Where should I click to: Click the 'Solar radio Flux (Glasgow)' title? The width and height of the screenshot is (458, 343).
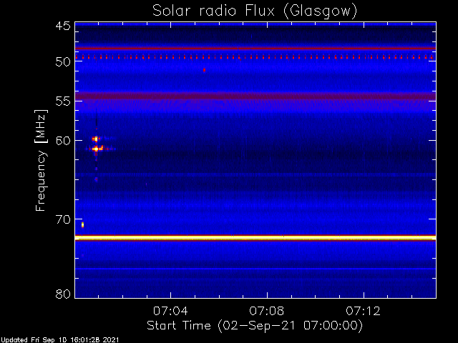pos(255,11)
